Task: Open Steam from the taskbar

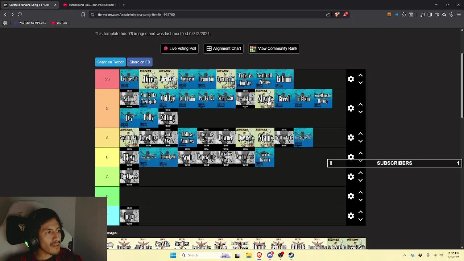Action: coord(291,255)
